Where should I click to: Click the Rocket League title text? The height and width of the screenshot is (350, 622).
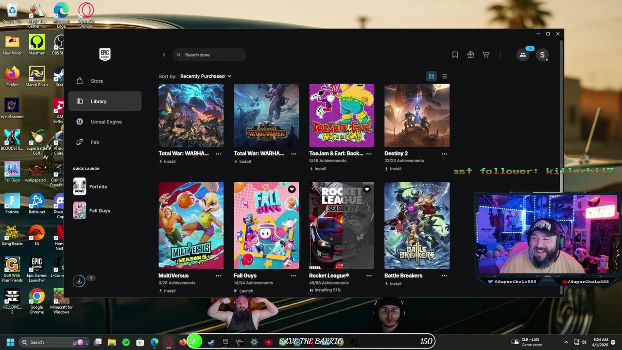coord(329,276)
